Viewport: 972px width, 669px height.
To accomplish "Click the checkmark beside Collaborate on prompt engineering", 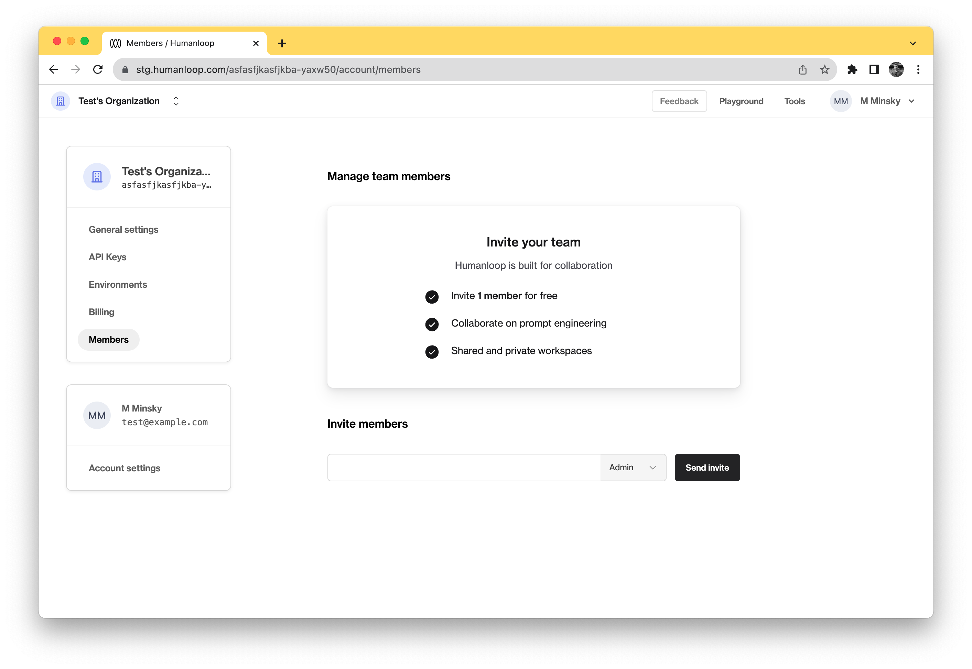I will (432, 324).
